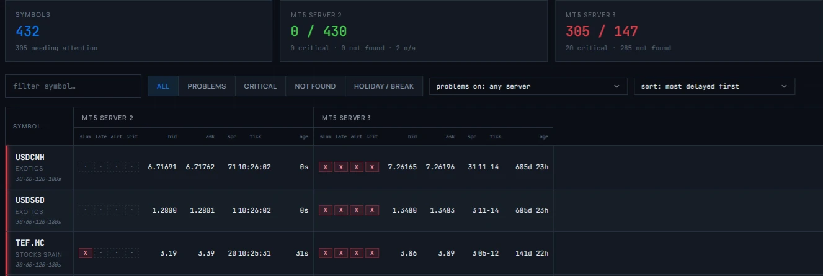
Task: Click USDCNH Server 2 ask 6.71762
Action: coord(200,167)
